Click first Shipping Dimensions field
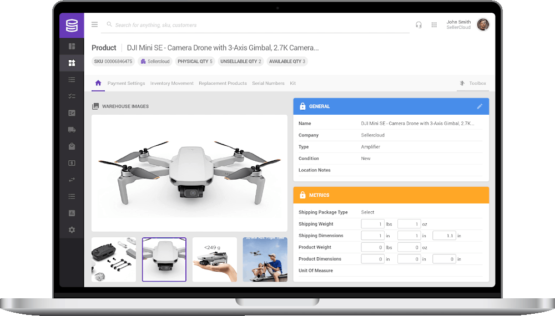Viewport: 555px width, 316px height. [373, 236]
